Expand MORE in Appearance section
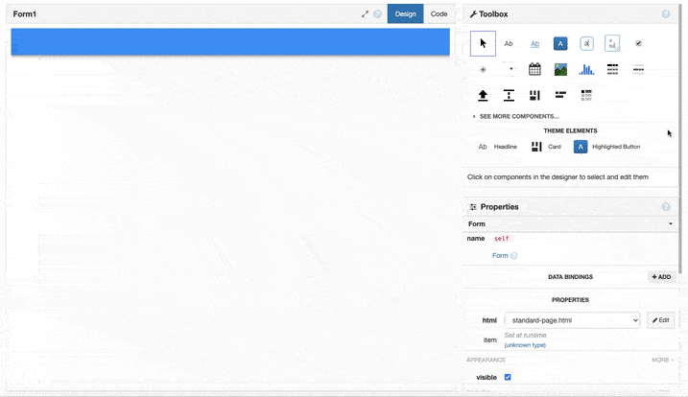688x397 pixels. [662, 360]
